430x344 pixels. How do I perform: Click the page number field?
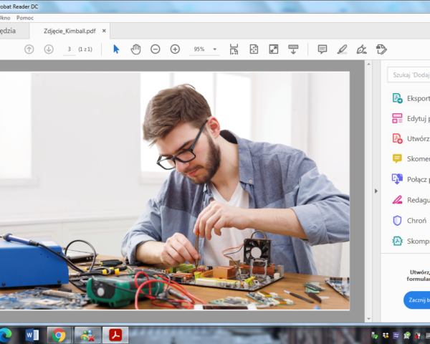pyautogui.click(x=69, y=49)
